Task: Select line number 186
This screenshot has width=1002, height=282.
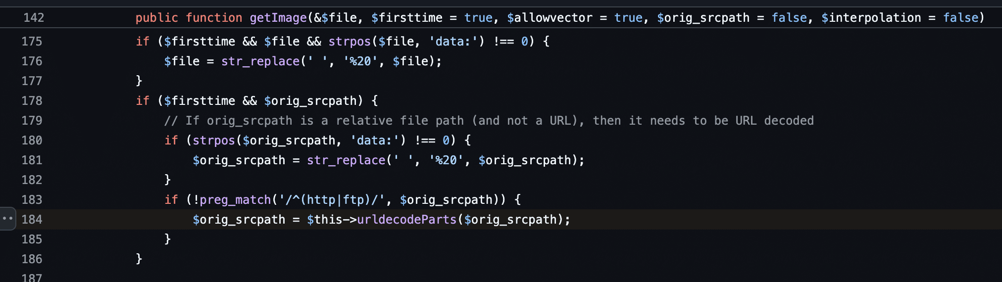Action: (32, 259)
